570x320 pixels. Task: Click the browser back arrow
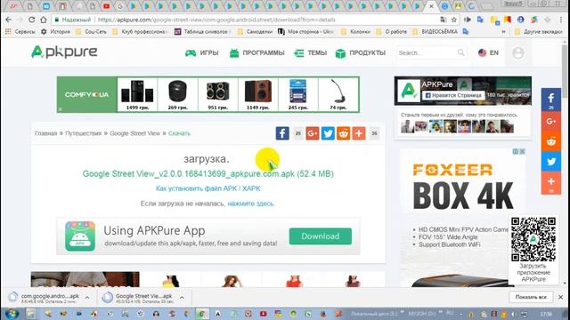[x=9, y=20]
